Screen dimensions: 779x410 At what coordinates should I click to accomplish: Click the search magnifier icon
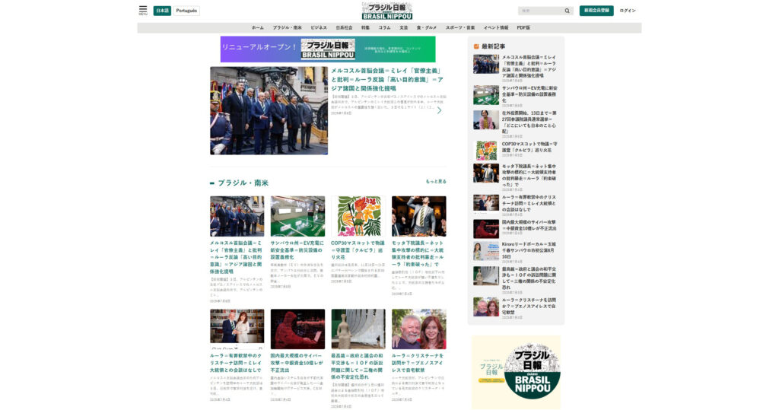[x=567, y=11]
